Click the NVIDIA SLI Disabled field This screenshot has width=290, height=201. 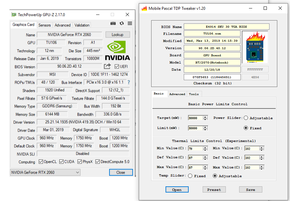pos(83,153)
